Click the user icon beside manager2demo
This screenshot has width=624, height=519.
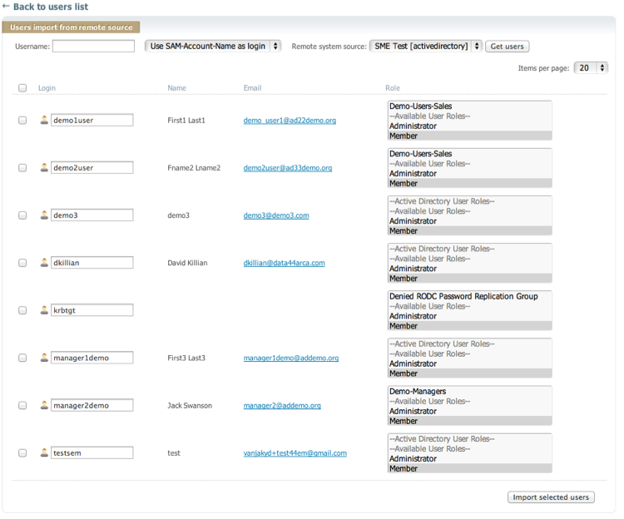click(44, 405)
